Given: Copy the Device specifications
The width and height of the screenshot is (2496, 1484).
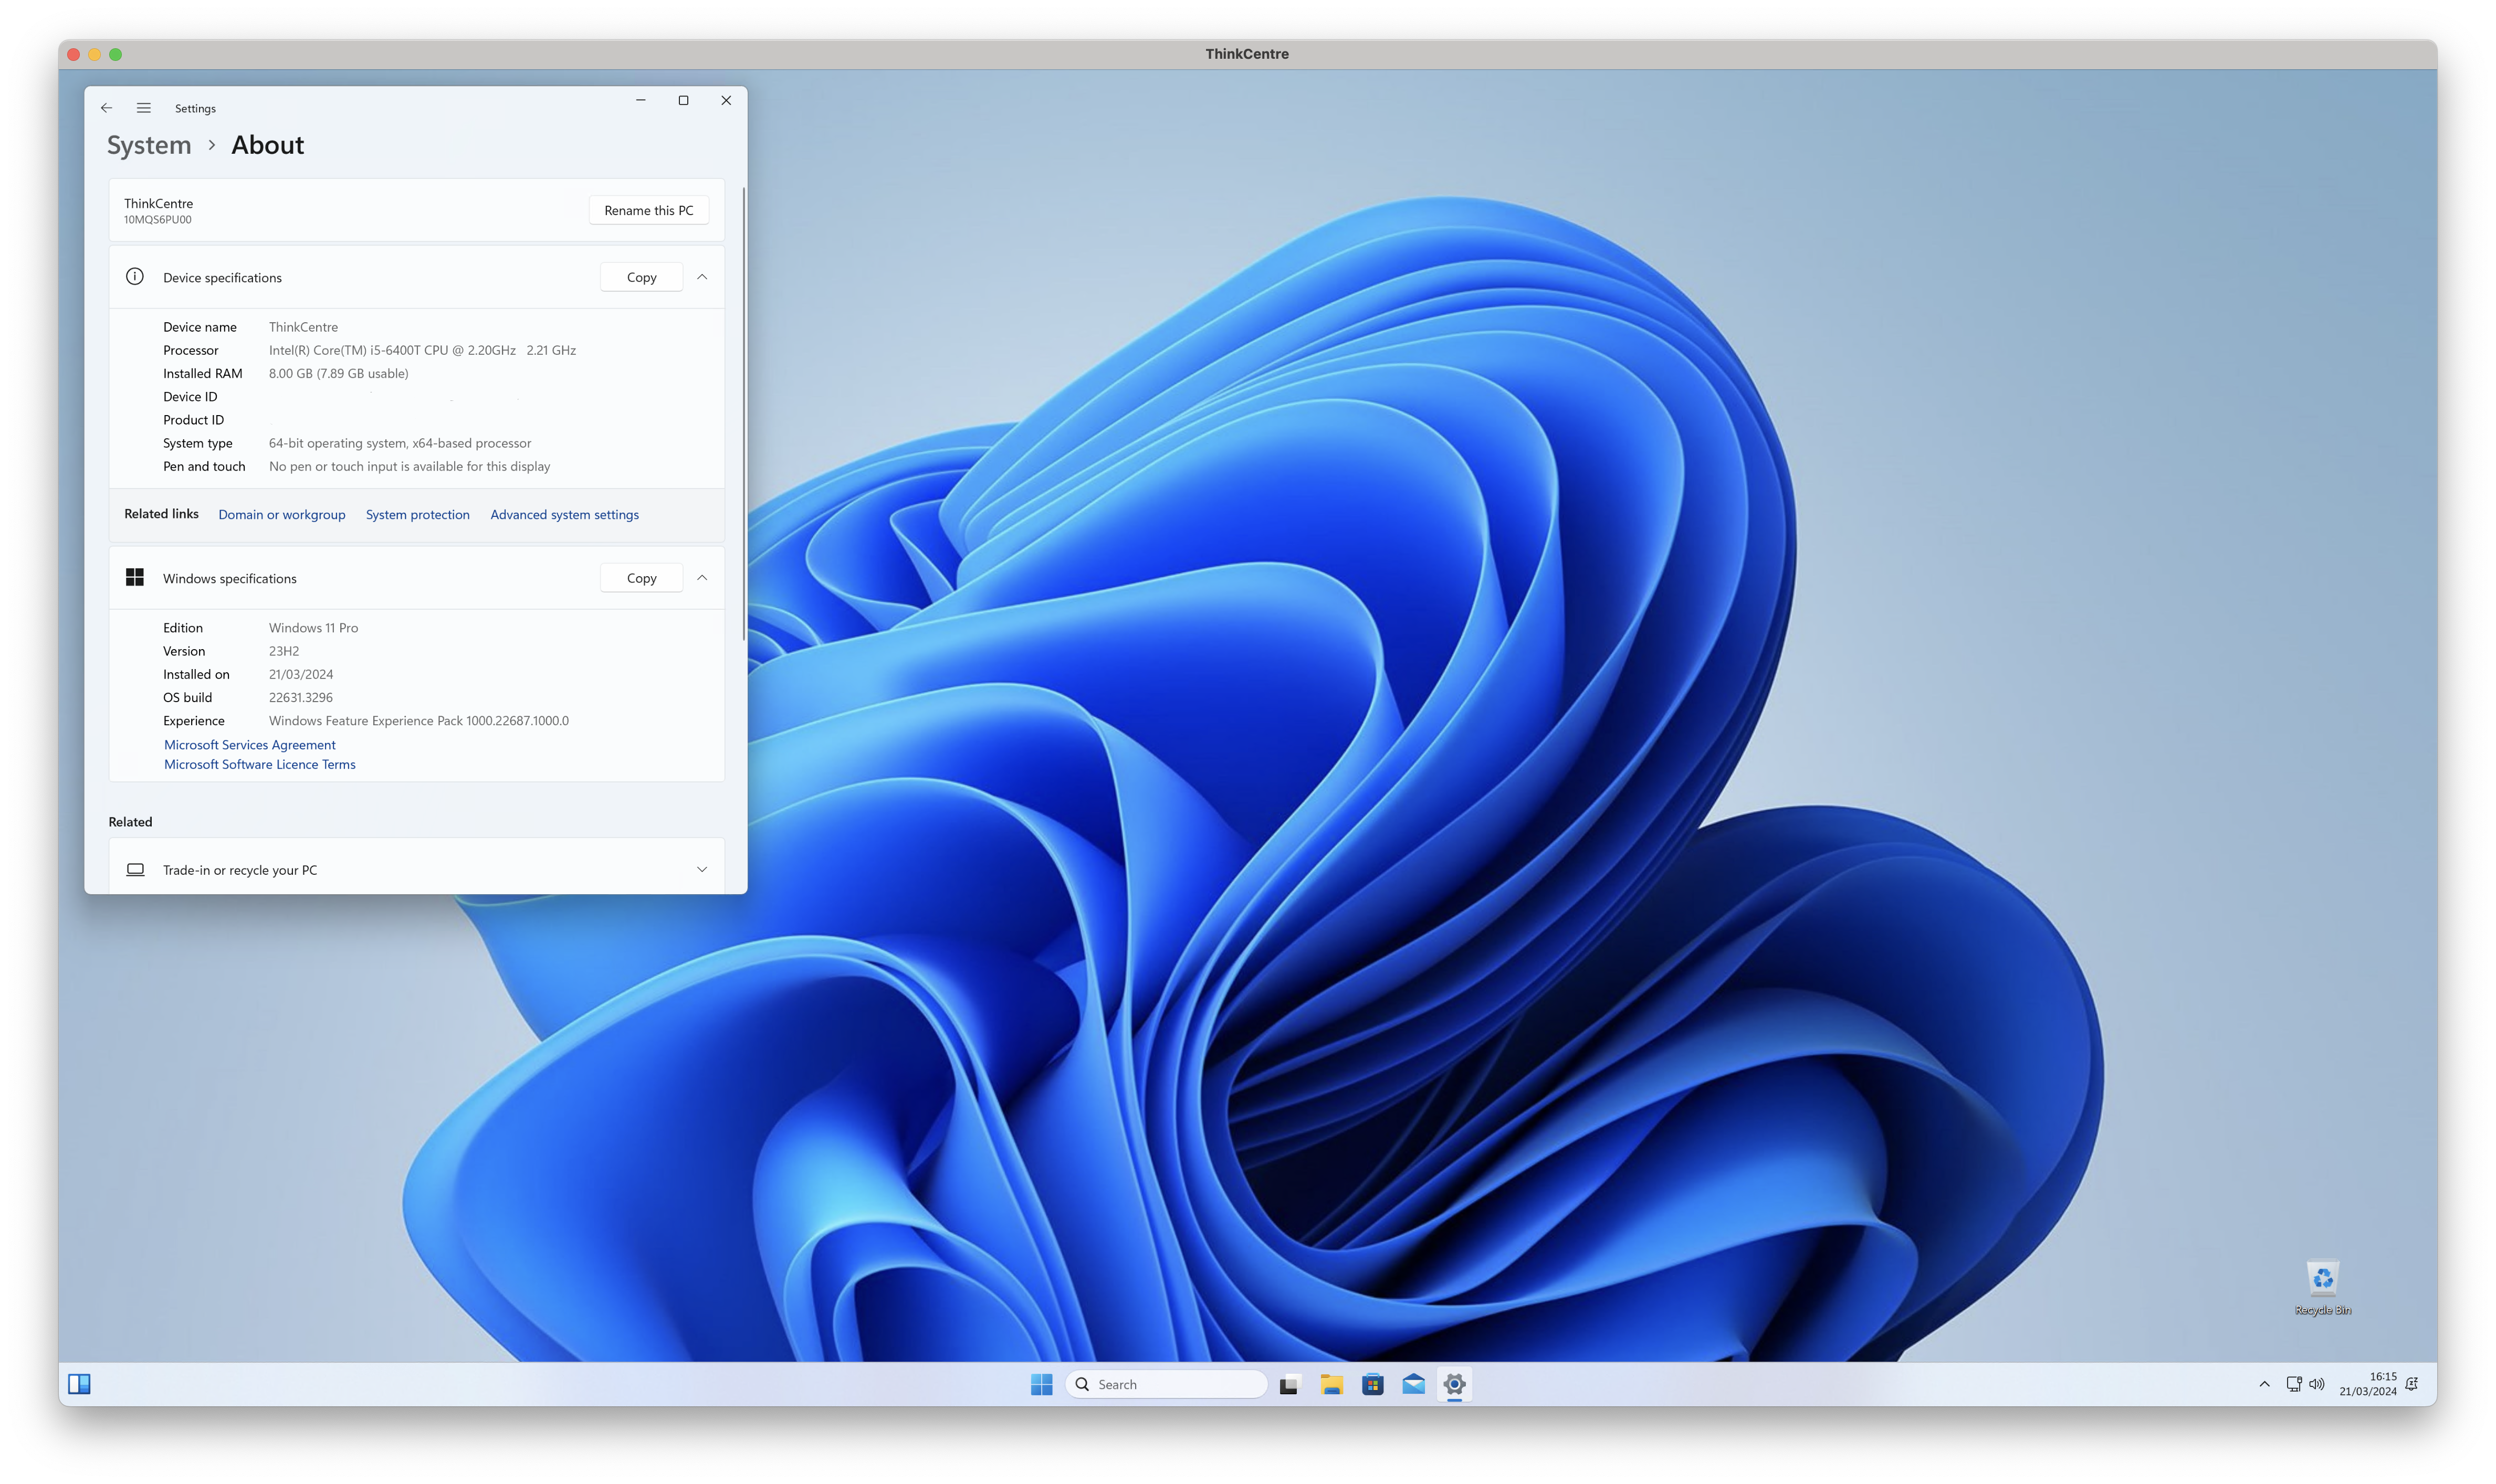Looking at the screenshot, I should [x=641, y=277].
